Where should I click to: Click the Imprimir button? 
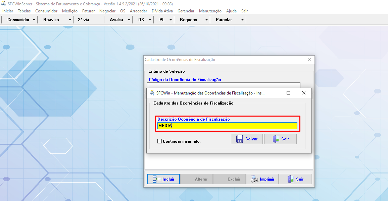(x=262, y=179)
